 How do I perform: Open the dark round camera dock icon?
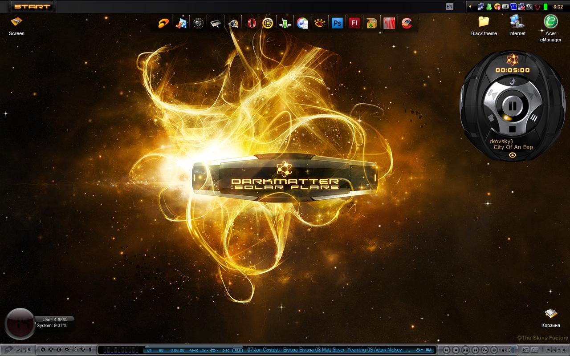point(199,23)
